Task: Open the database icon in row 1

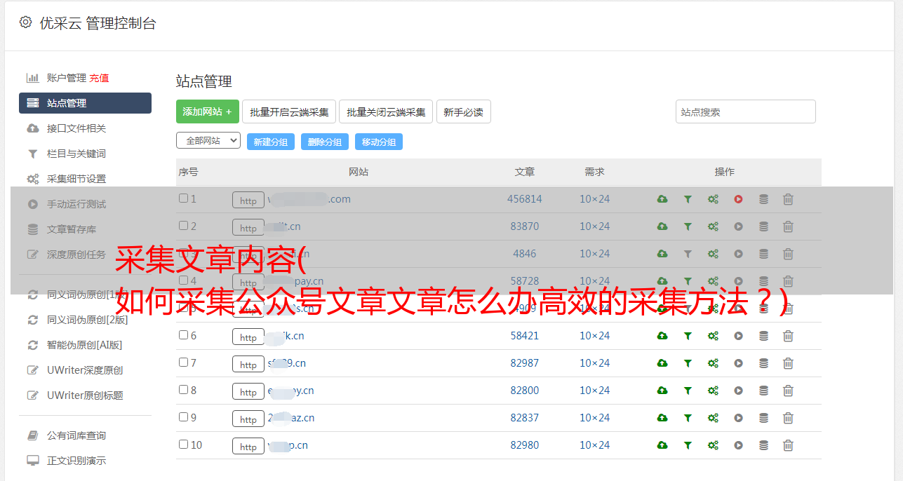Action: tap(763, 199)
